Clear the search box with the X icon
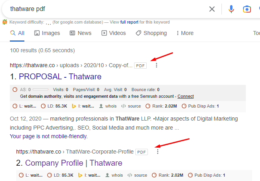This screenshot has height=181, width=260. click(x=212, y=9)
